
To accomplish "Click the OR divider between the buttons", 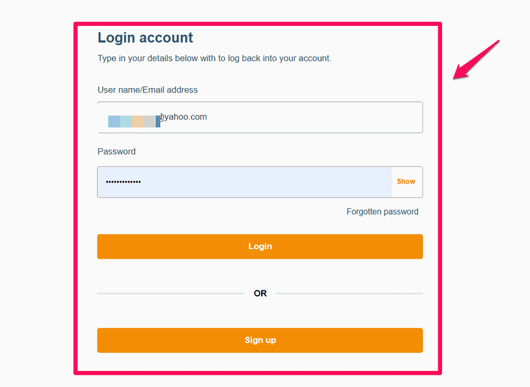I will 260,293.
